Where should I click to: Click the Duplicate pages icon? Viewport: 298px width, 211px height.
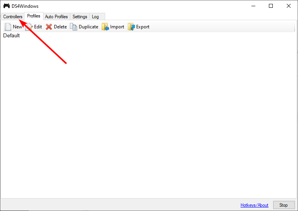point(74,27)
